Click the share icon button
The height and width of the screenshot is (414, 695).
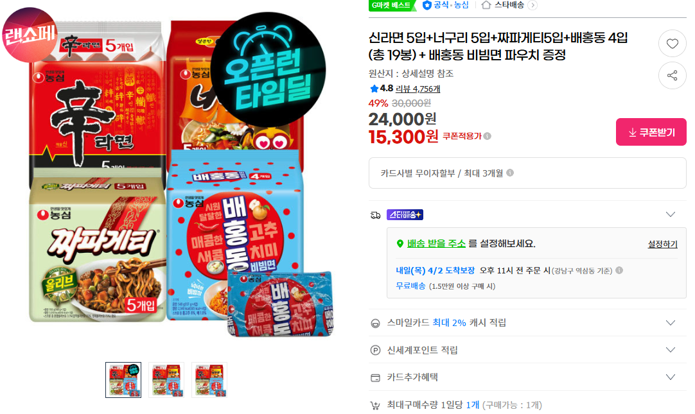click(x=672, y=75)
